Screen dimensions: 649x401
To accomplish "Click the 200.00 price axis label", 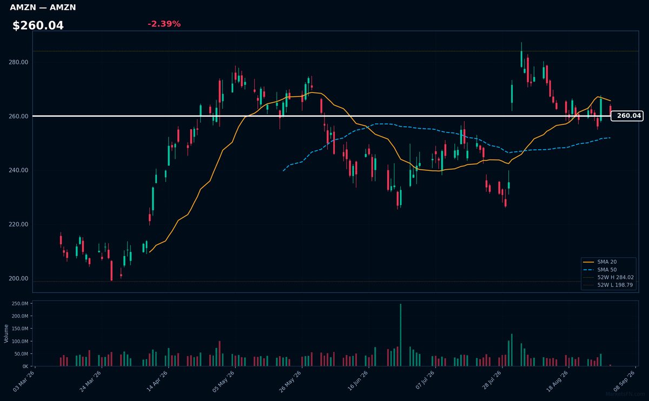I will (x=19, y=278).
